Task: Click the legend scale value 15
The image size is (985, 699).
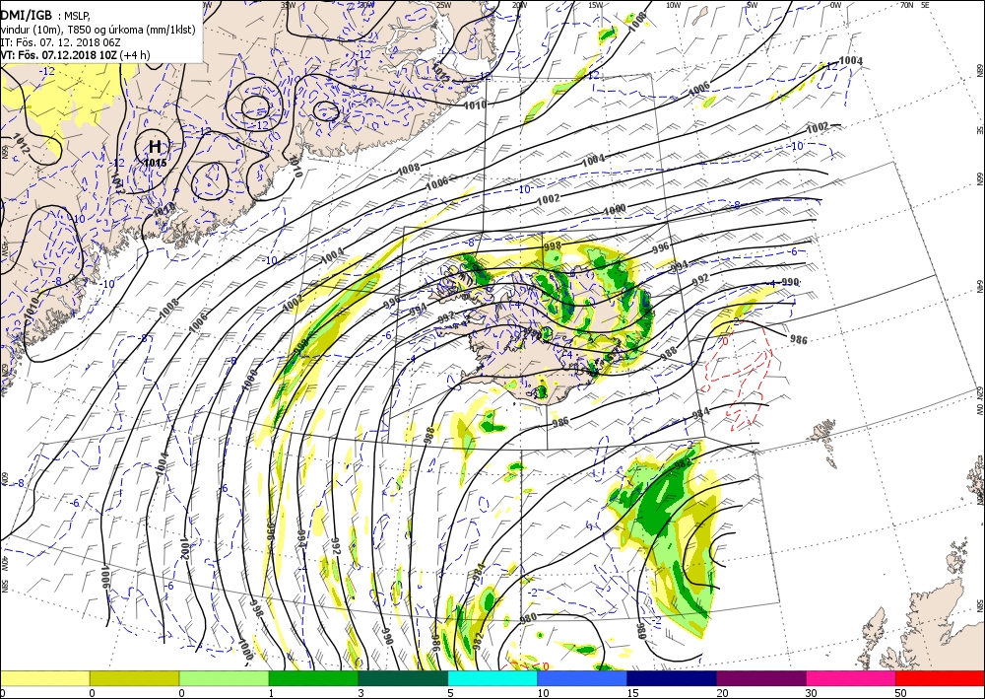Action: (632, 693)
